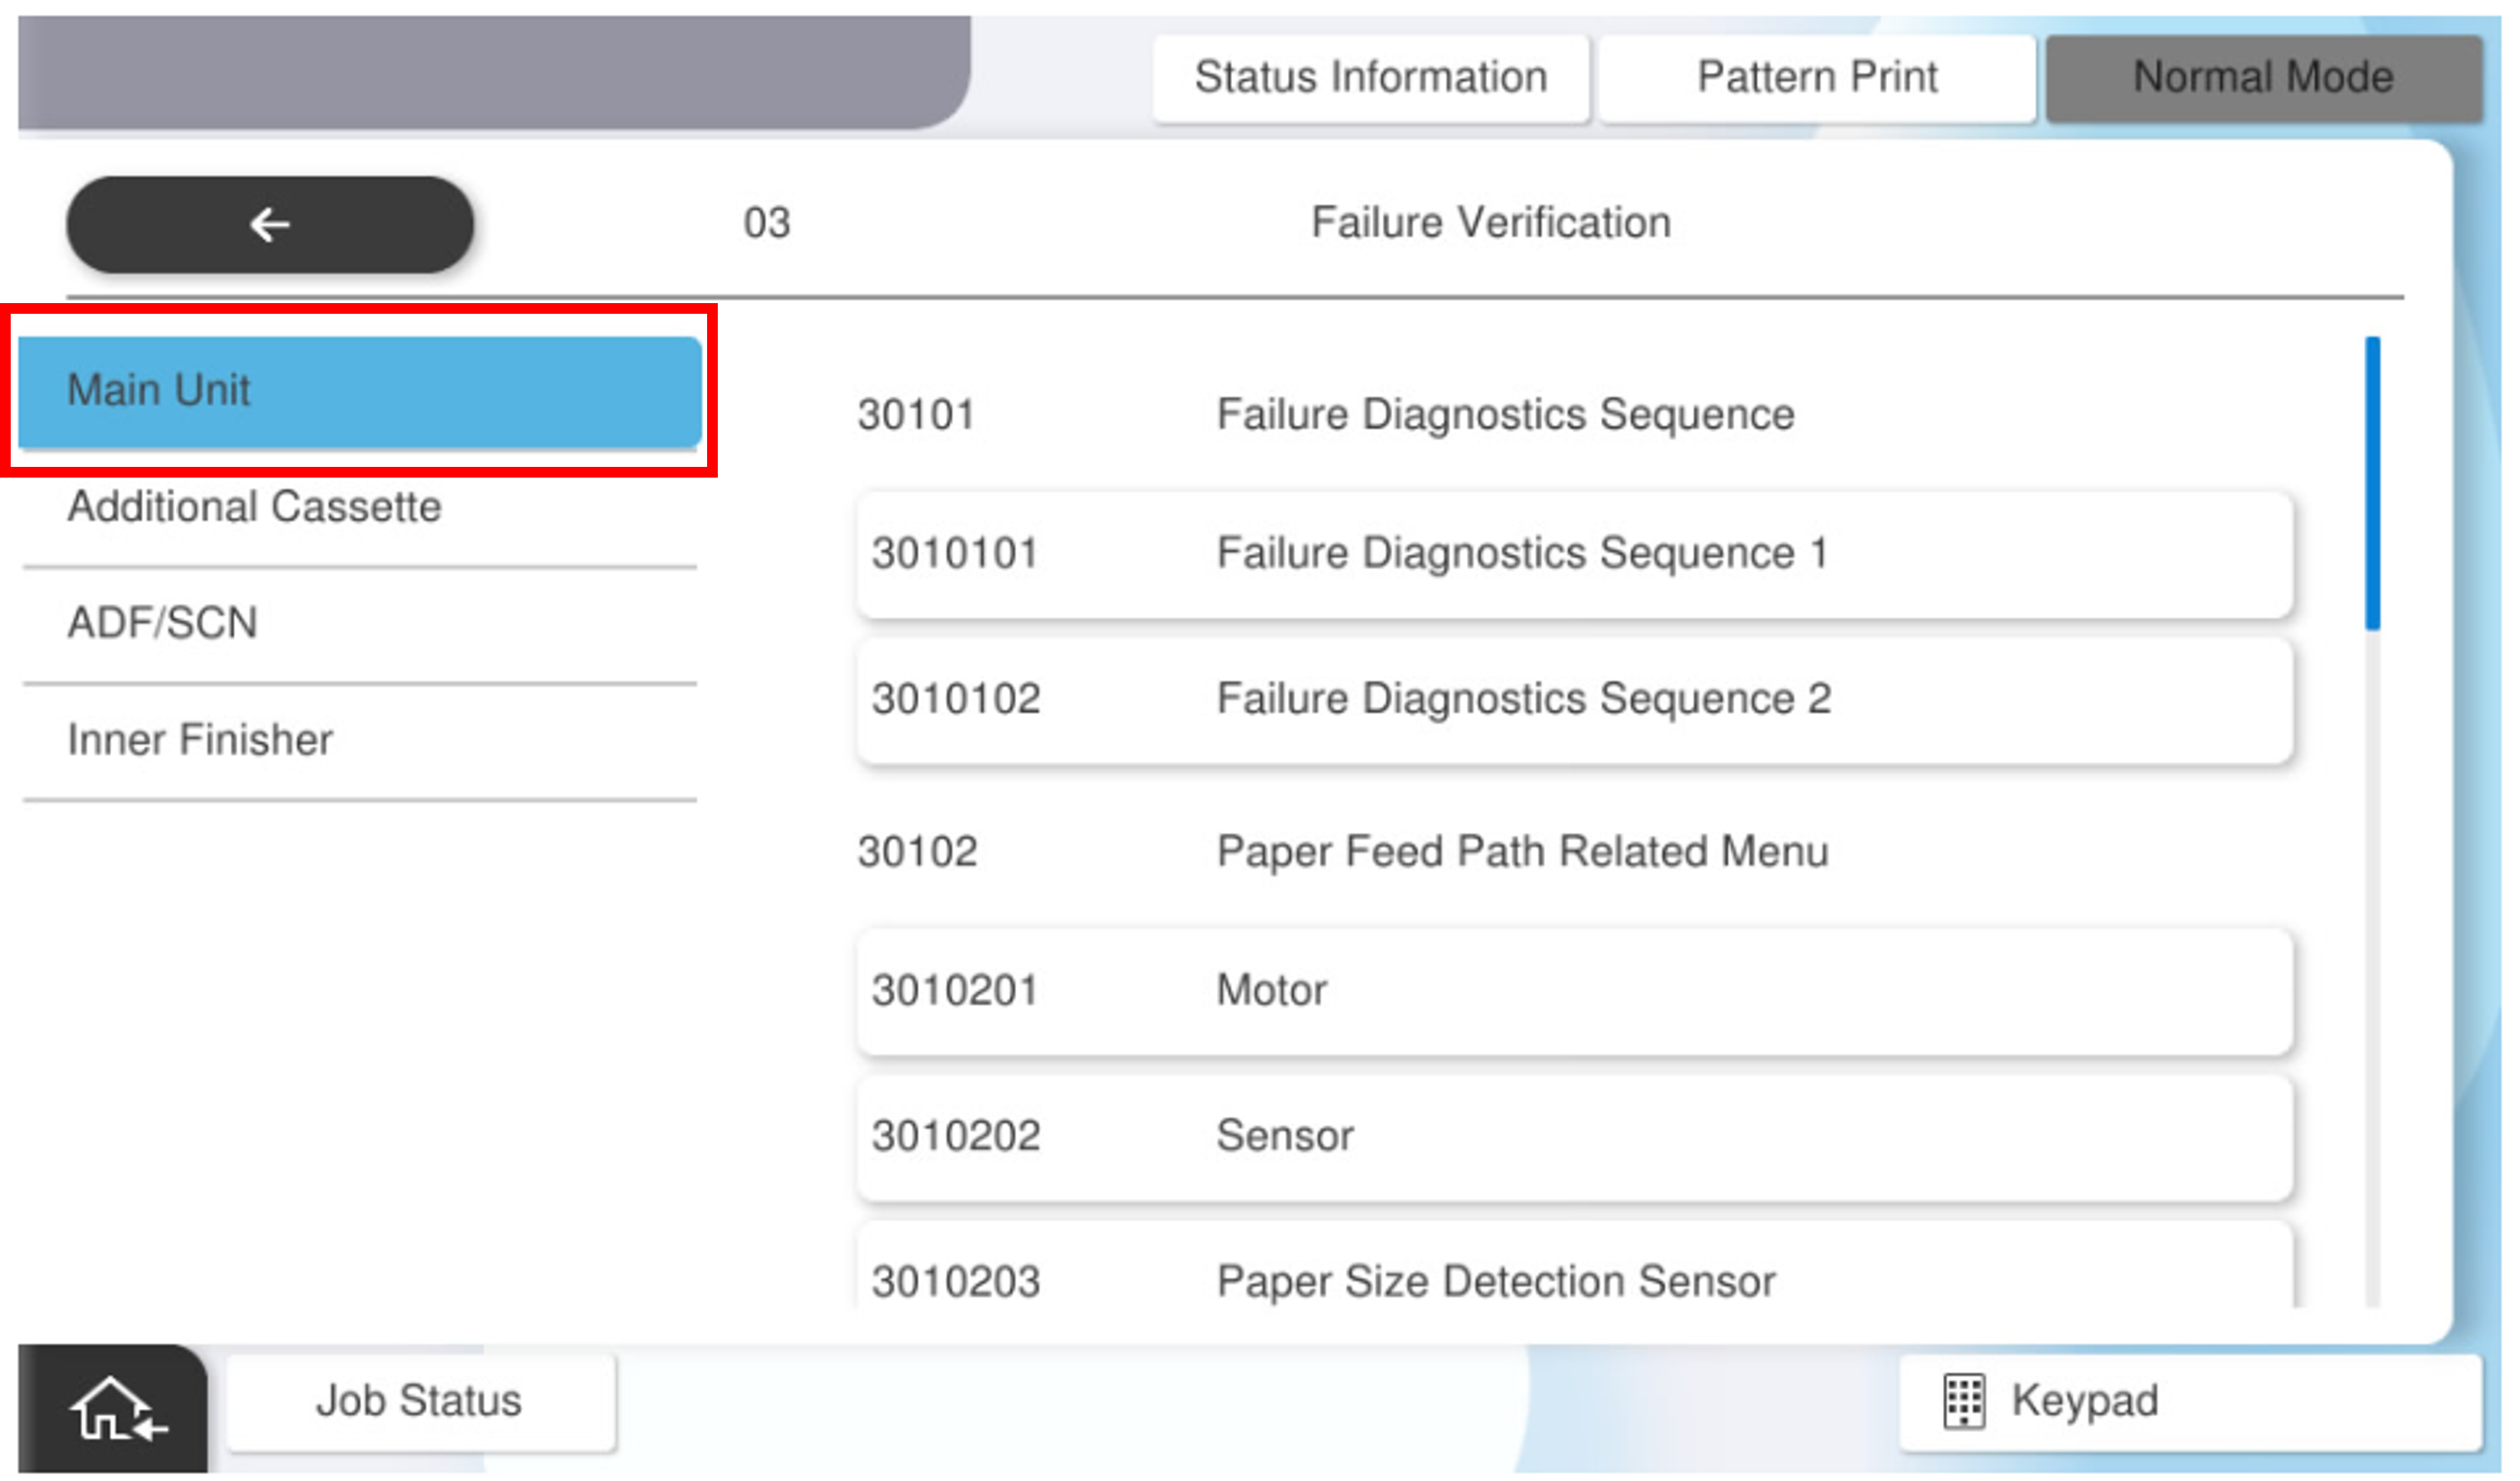
Task: Click the Paper Feed Path Related Menu header
Action: pos(1521,852)
